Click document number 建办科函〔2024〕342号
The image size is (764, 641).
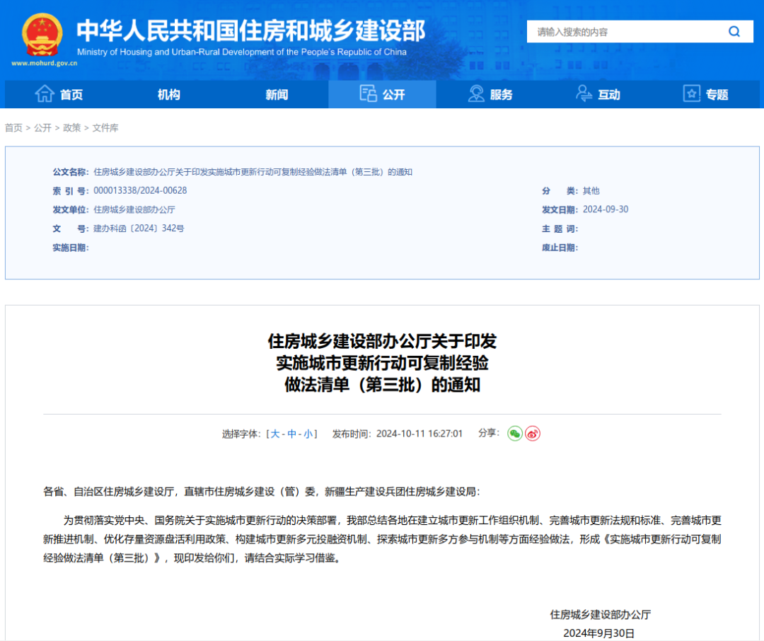tap(139, 229)
